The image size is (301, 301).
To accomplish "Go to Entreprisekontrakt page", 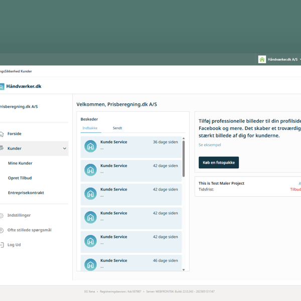I will coord(26,193).
